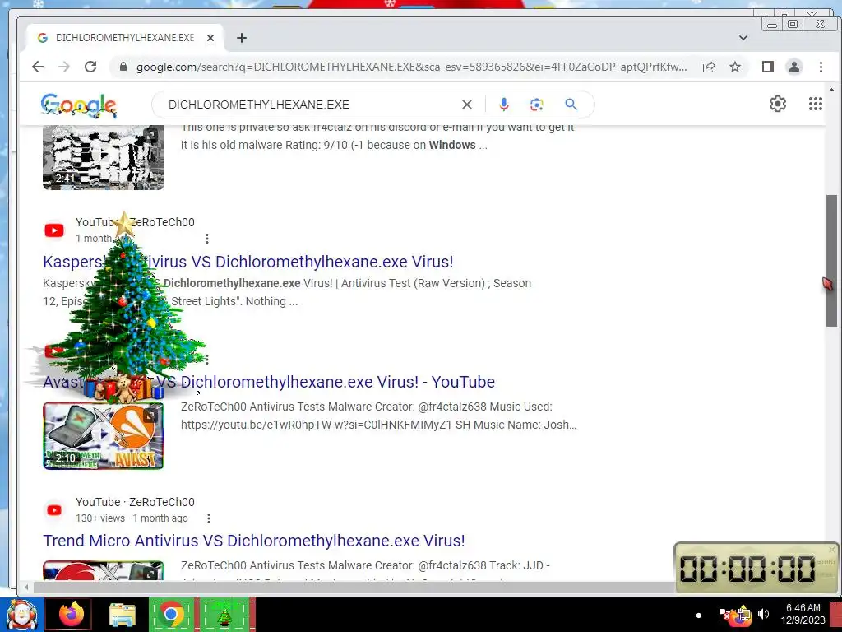The height and width of the screenshot is (632, 842).
Task: Share this page via share icon
Action: tap(709, 67)
